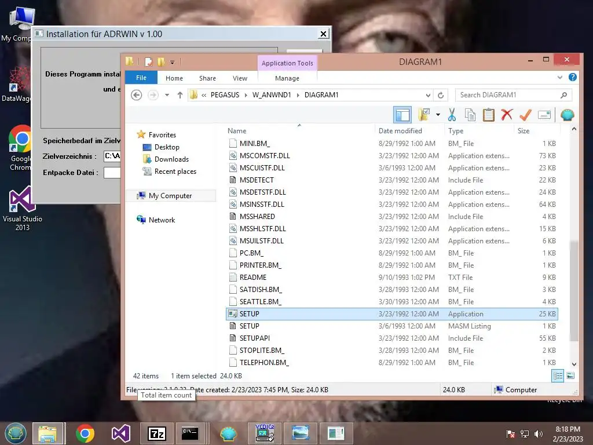
Task: Open the Share ribbon tab
Action: tap(208, 78)
